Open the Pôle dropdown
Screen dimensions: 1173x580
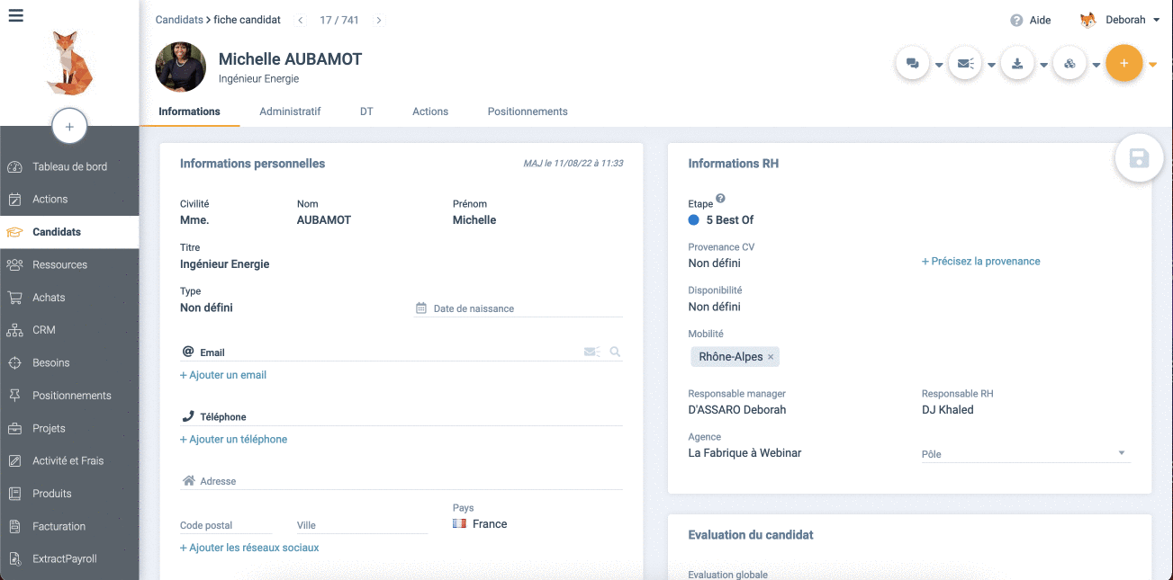pos(1025,453)
